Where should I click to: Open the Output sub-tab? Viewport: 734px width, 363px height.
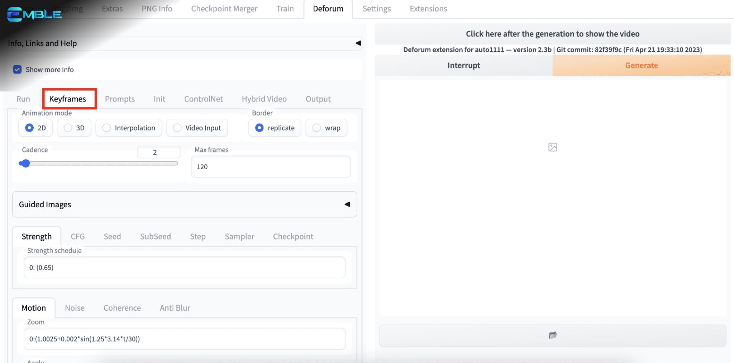[x=318, y=99]
